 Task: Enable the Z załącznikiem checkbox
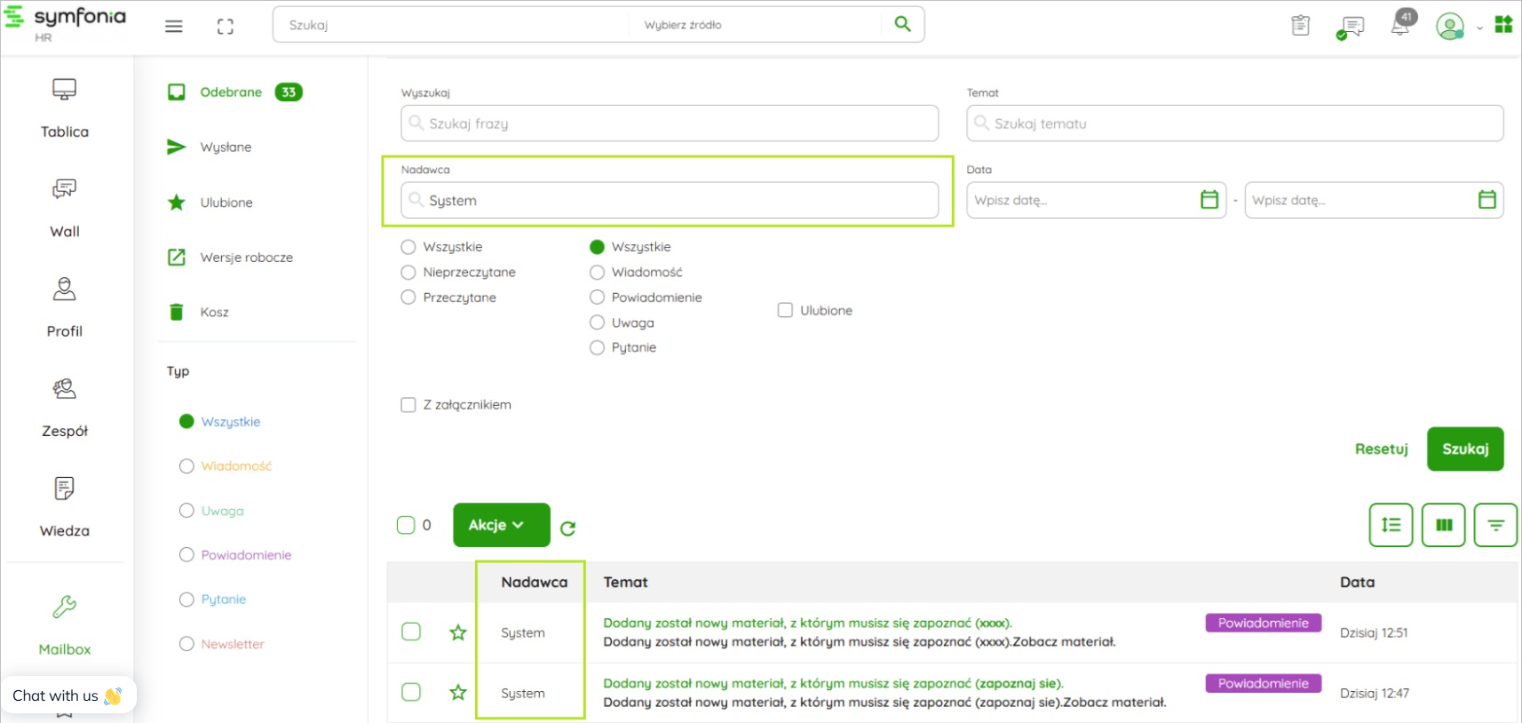click(408, 405)
